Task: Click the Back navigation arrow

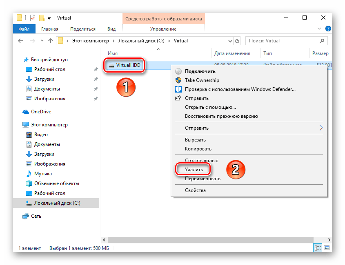Action: (20, 41)
